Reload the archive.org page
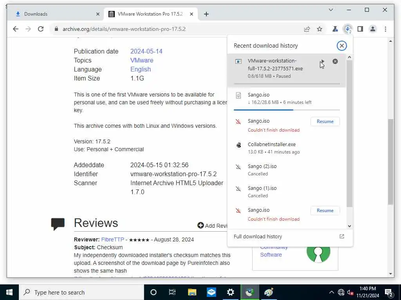401x300 pixels. pyautogui.click(x=41, y=29)
